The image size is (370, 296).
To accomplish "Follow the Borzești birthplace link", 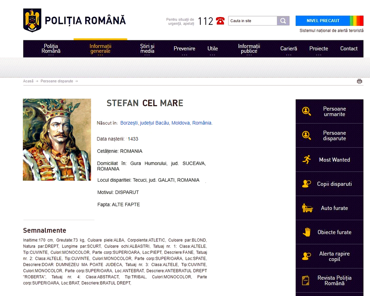I will [129, 123].
